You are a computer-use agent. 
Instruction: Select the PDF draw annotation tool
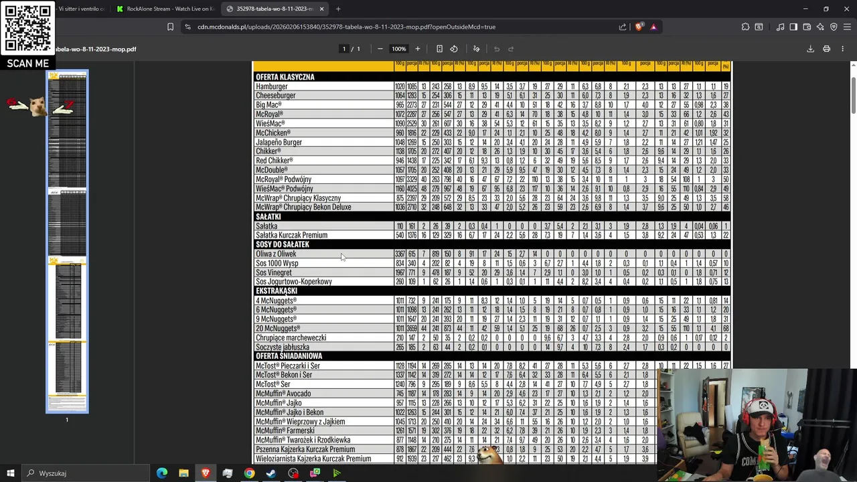[476, 49]
